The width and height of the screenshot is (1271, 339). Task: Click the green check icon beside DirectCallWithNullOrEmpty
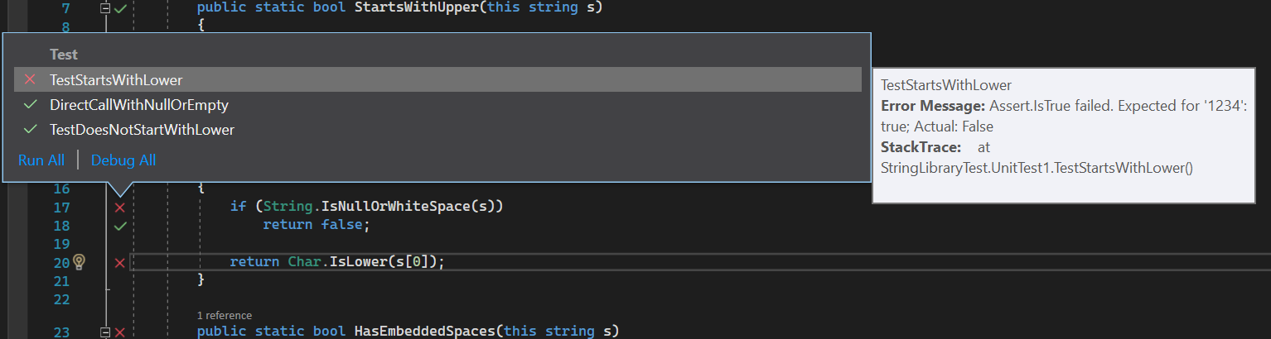click(31, 105)
